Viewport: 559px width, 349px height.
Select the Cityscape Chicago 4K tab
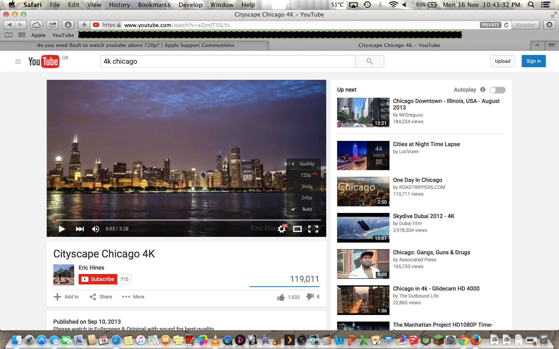(x=399, y=45)
